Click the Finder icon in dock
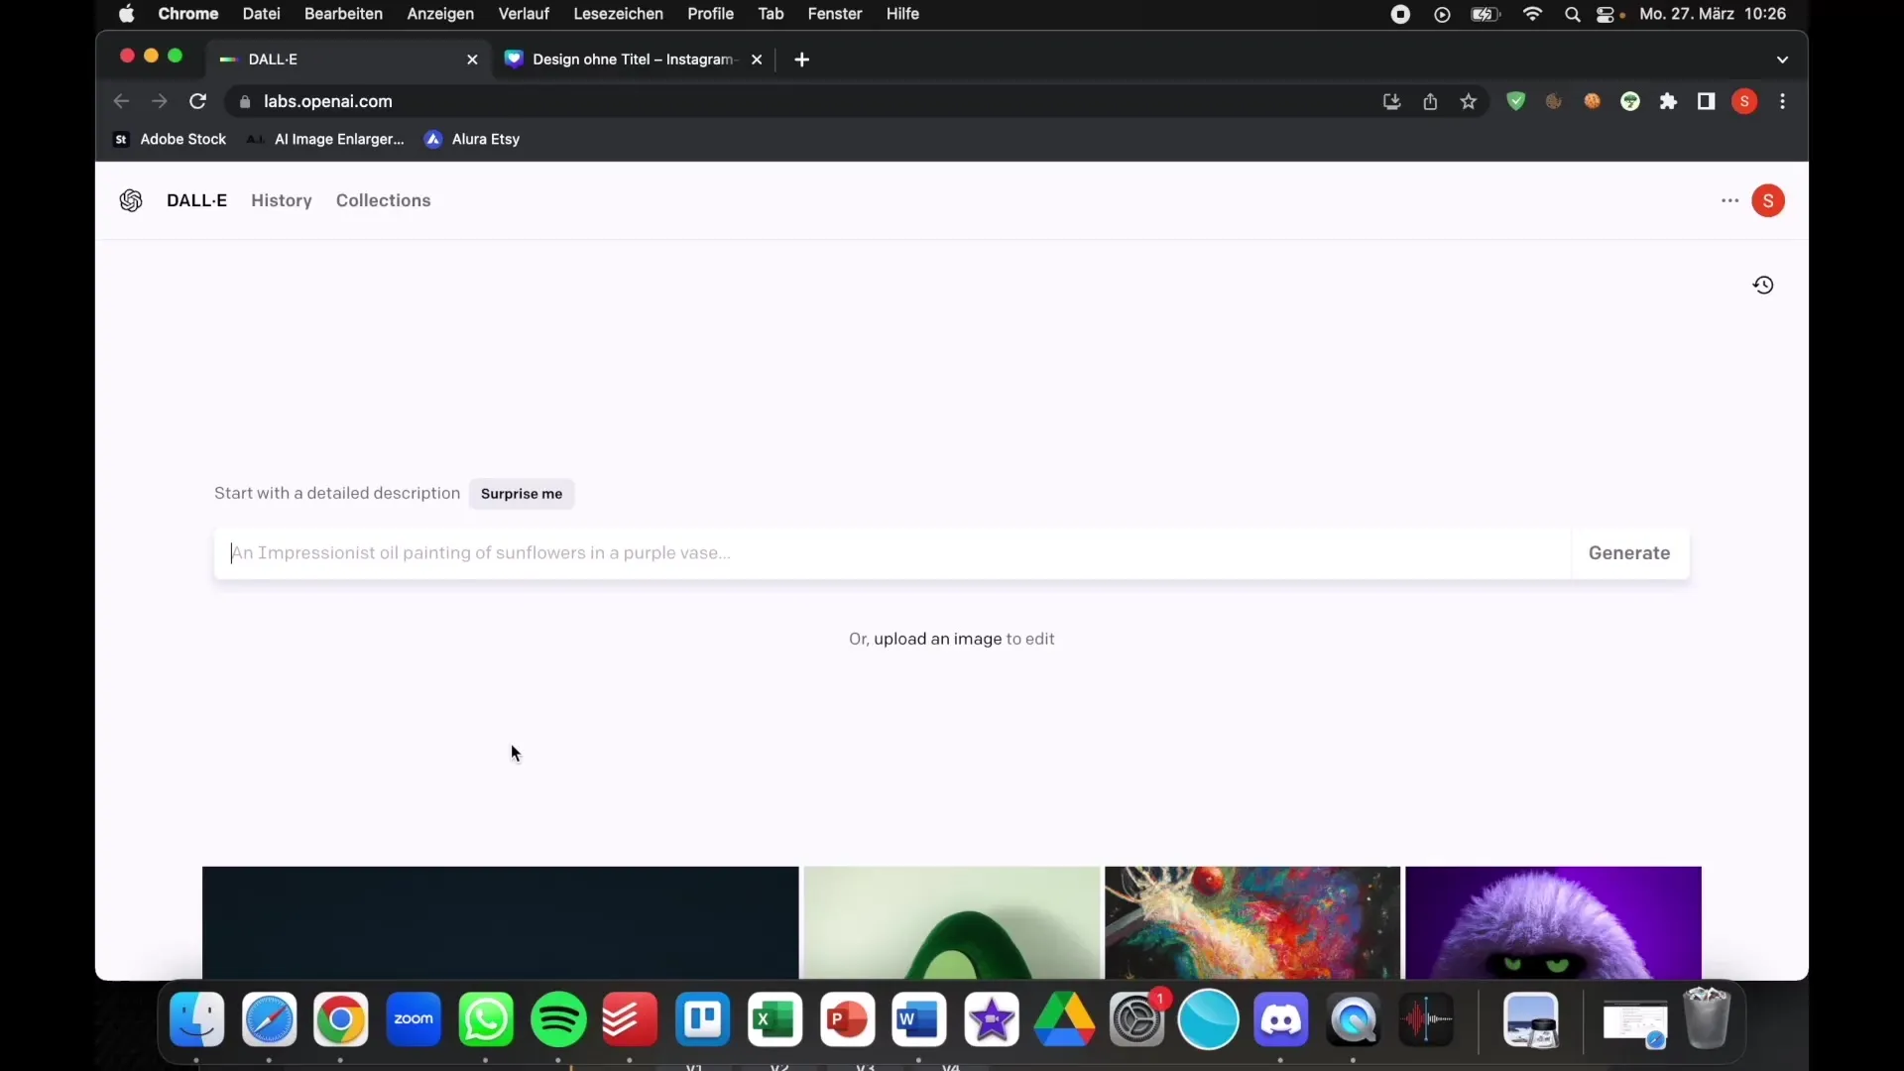 (x=196, y=1020)
